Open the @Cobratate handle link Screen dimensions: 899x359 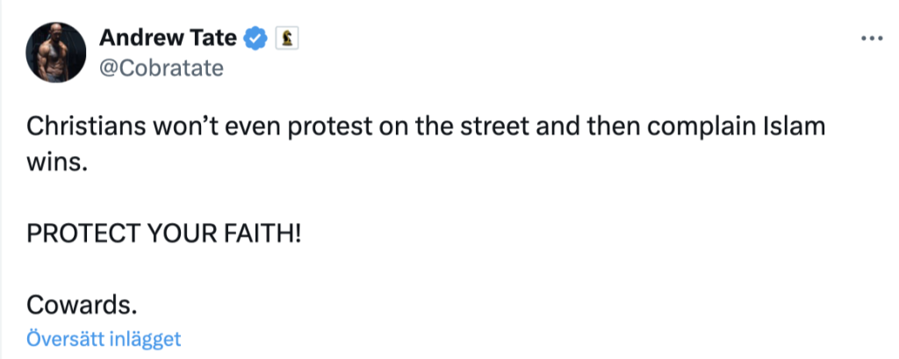tap(162, 68)
